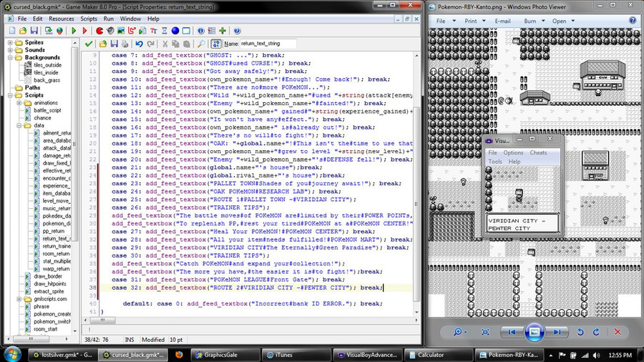Create a sound with the speaker icon
The width and height of the screenshot is (644, 362).
click(x=110, y=31)
